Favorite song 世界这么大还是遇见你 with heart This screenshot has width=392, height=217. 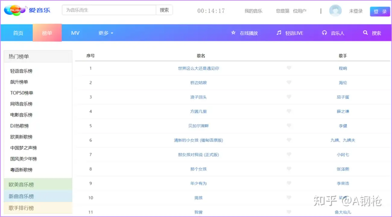[289, 68]
